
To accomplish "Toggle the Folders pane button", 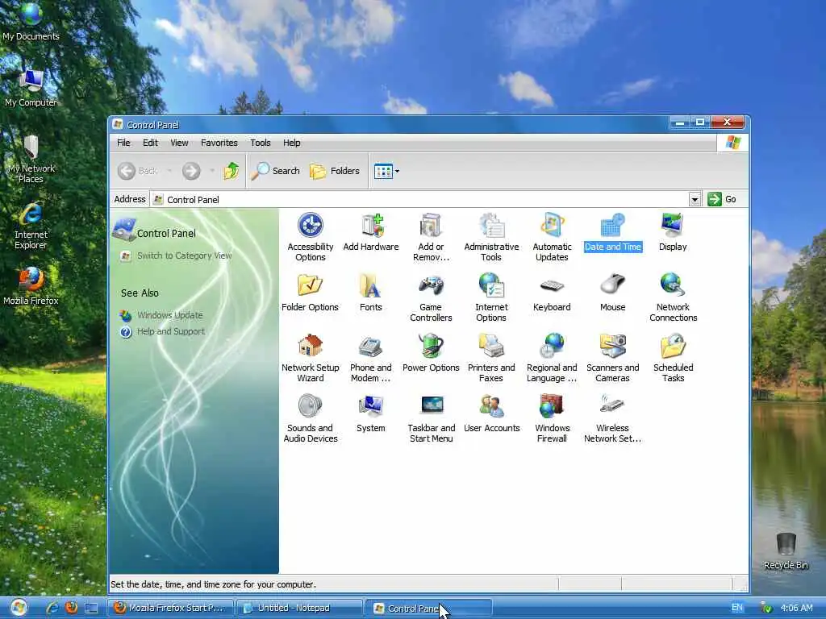I will [x=335, y=171].
